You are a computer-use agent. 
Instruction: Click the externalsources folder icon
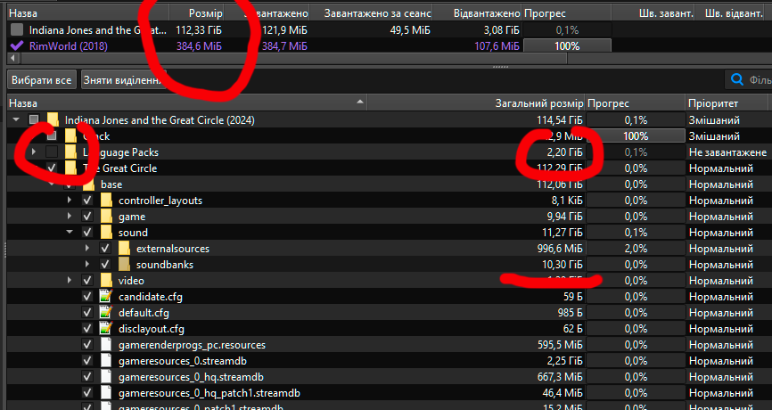124,249
